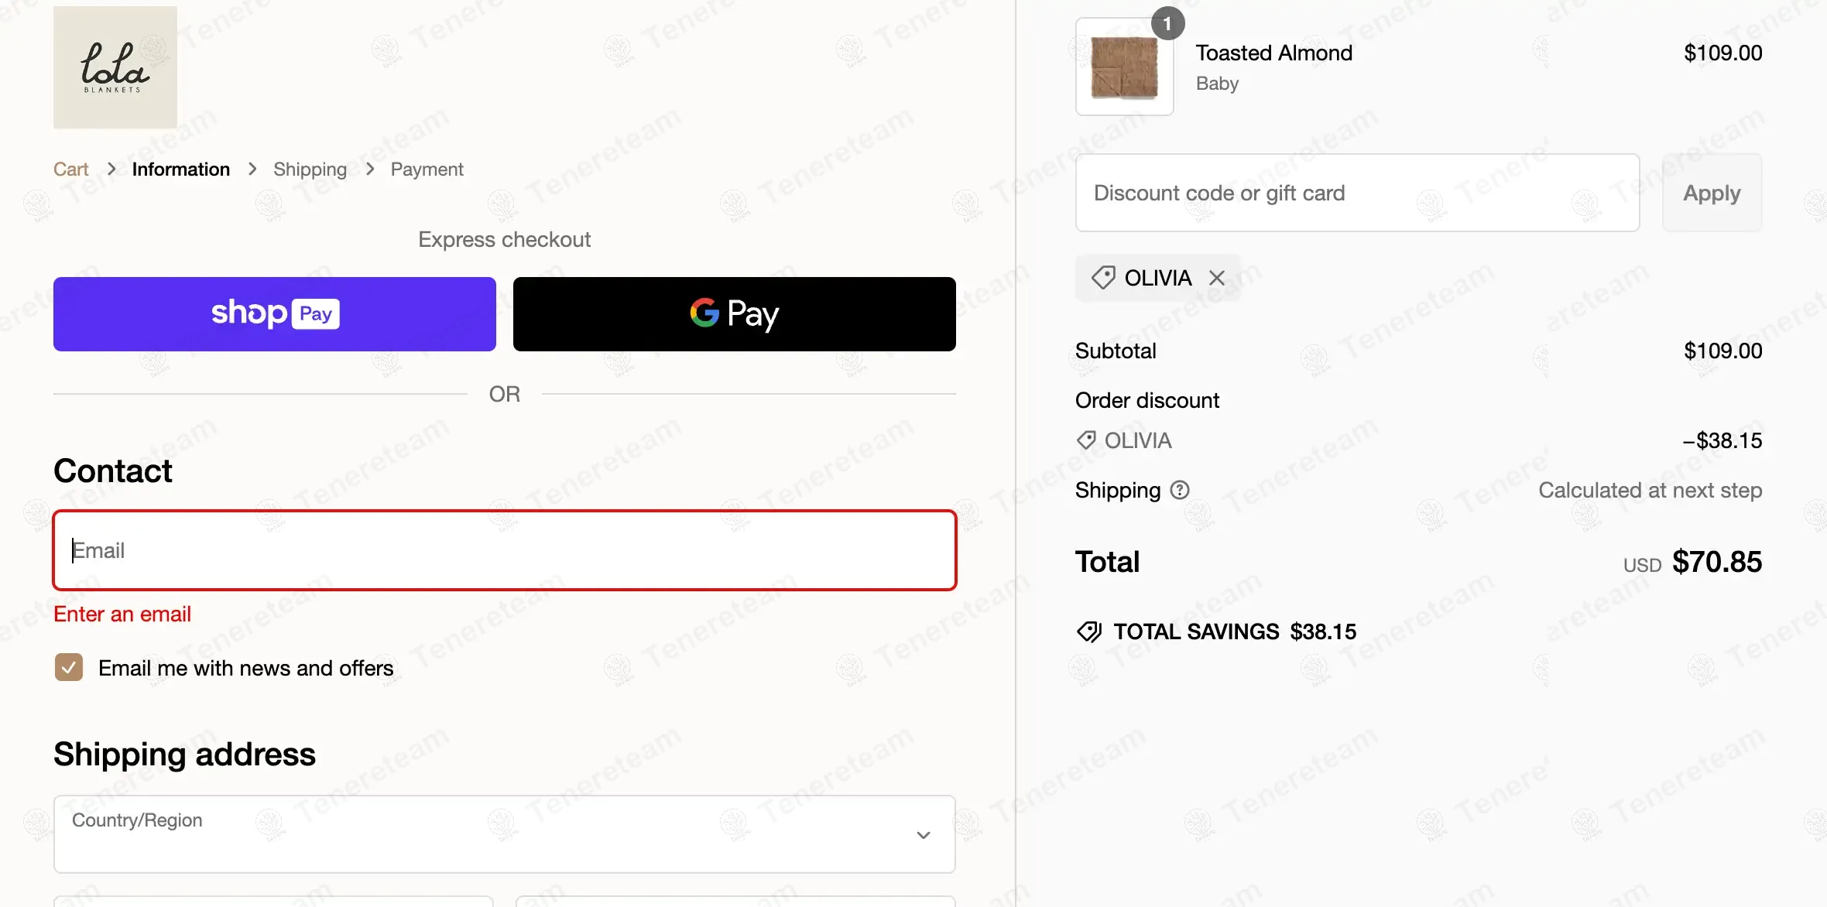This screenshot has width=1827, height=907.
Task: Open the Country/Region dropdown
Action: pos(503,834)
